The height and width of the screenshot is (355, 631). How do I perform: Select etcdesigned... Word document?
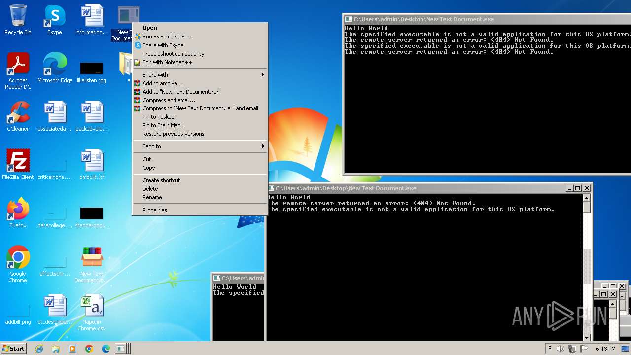55,310
